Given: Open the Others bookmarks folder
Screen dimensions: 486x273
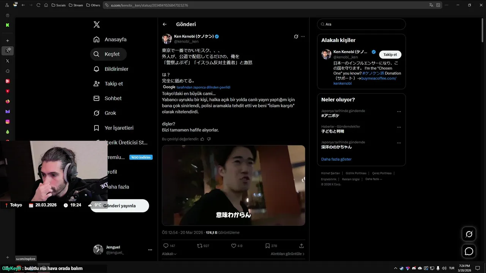Looking at the screenshot, I should tap(93, 5).
